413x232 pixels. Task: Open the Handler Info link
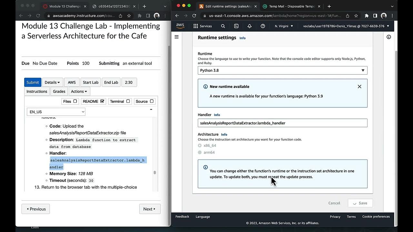click(x=217, y=115)
